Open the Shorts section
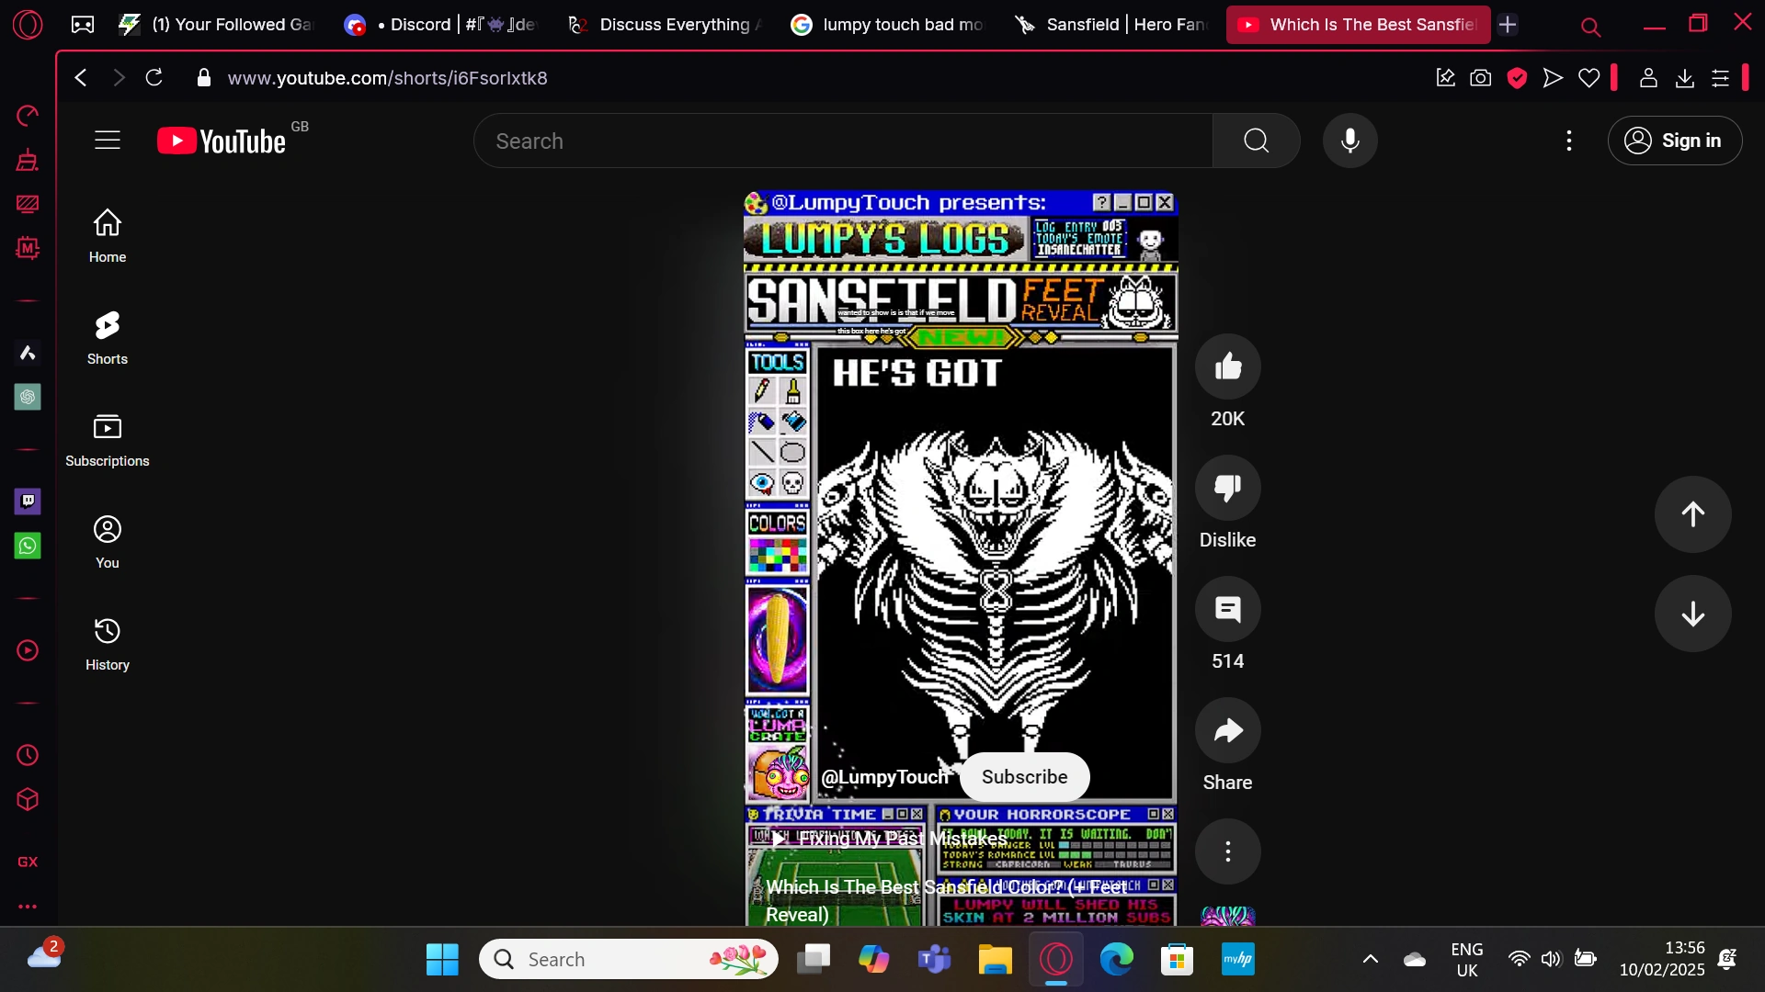This screenshot has height=992, width=1765. click(x=108, y=337)
